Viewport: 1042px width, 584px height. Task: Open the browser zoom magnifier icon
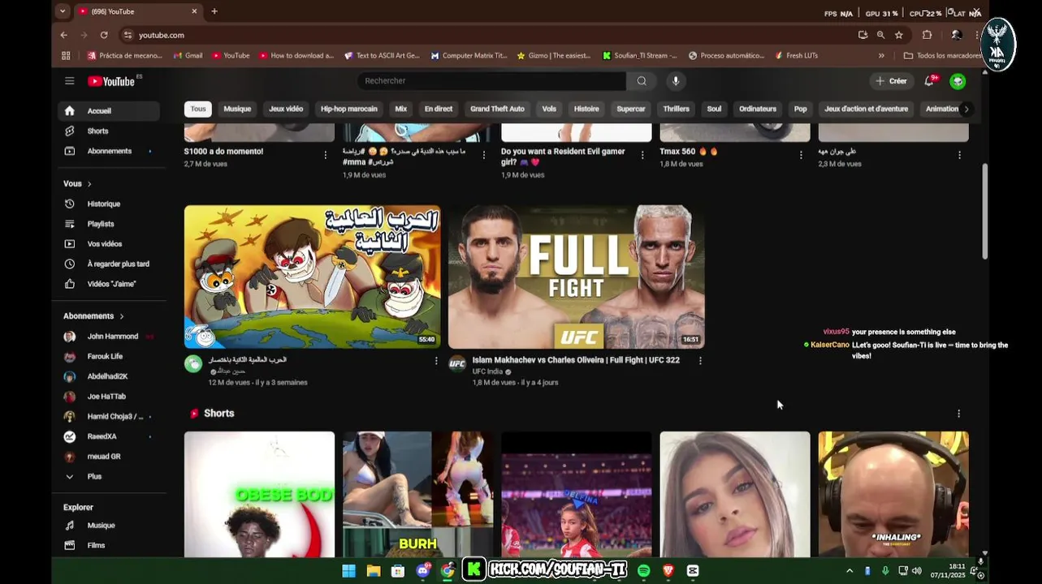click(x=880, y=35)
